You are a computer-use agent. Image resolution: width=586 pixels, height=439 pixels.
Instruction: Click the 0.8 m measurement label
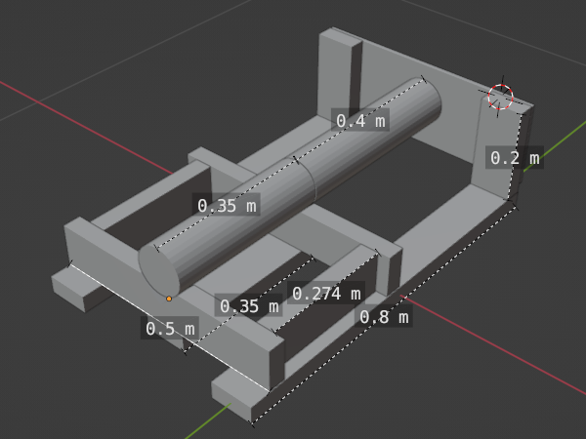(x=384, y=317)
